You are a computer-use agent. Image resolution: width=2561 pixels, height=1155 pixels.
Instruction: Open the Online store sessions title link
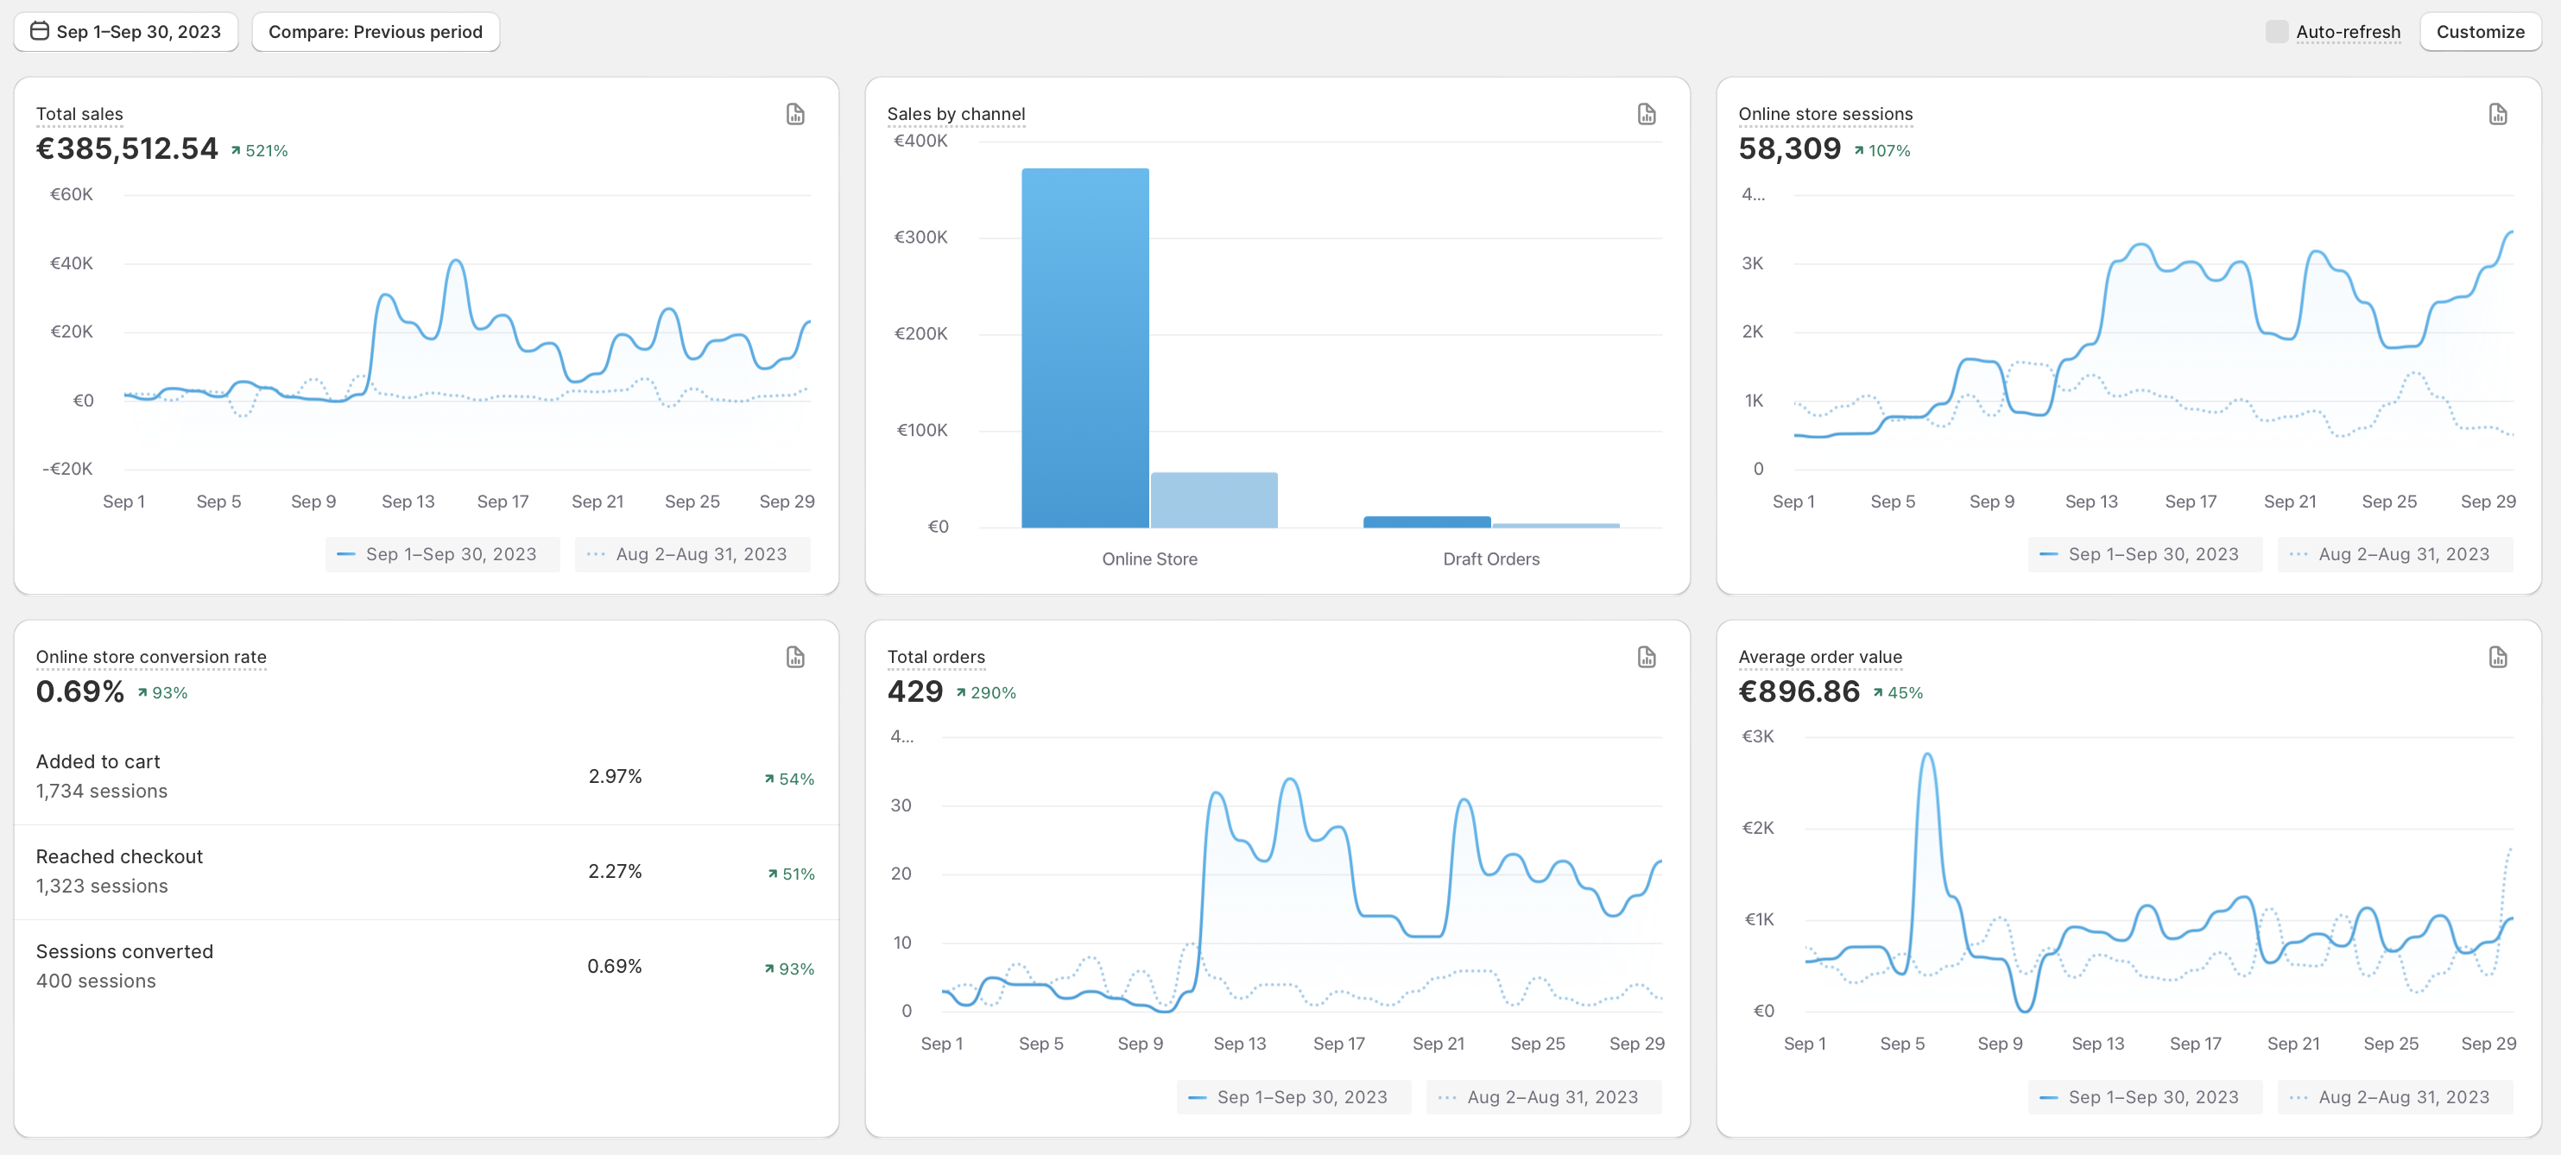(x=1825, y=114)
